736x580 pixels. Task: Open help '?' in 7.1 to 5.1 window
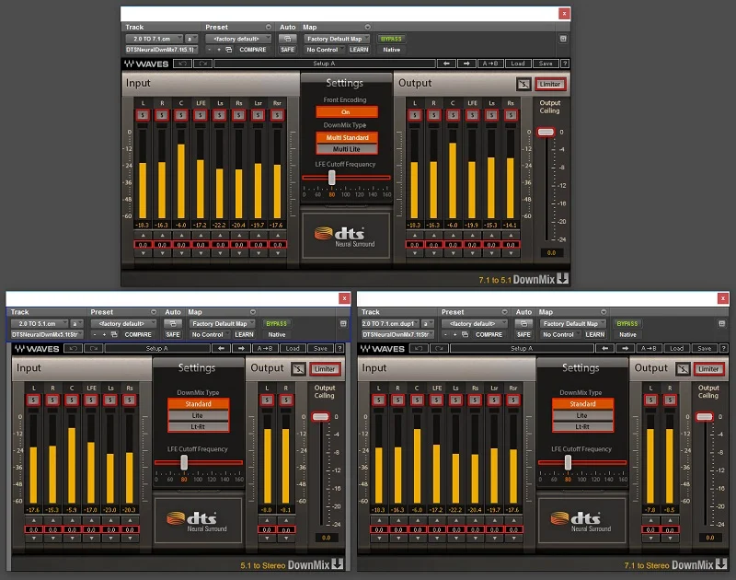pos(565,64)
